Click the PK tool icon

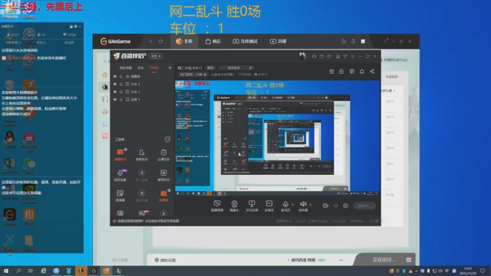[x=142, y=213]
